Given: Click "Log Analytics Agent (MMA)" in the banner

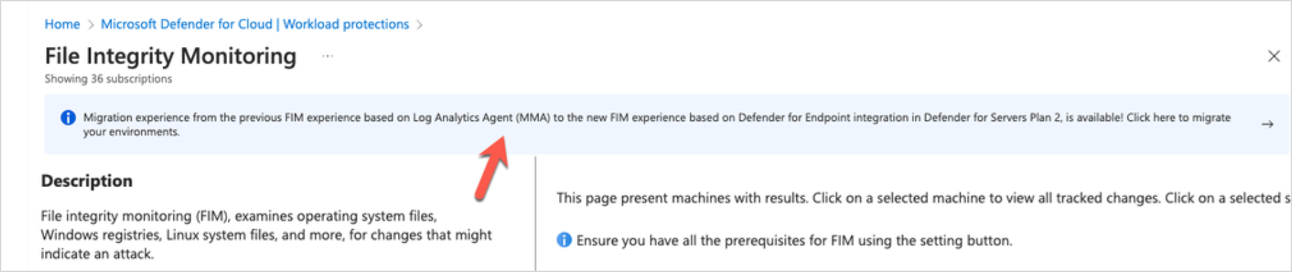Looking at the screenshot, I should [x=481, y=118].
